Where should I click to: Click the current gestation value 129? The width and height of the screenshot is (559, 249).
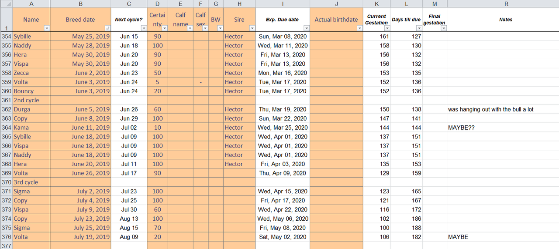pyautogui.click(x=376, y=173)
